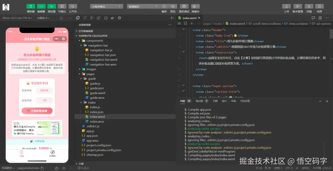Click the 计算补贴金额 button in simulator
The width and height of the screenshot is (333, 171).
[37, 111]
